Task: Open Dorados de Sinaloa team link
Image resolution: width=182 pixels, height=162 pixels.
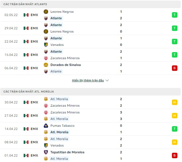Action: coord(65,65)
